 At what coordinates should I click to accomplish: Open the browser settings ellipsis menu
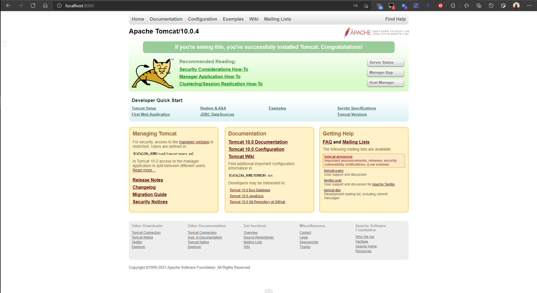[529, 6]
